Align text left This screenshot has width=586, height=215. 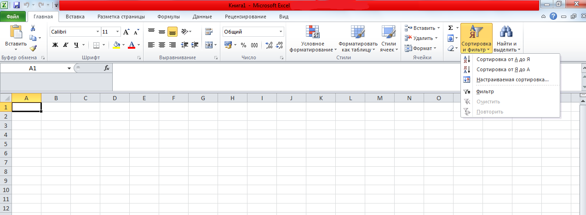[x=151, y=45]
